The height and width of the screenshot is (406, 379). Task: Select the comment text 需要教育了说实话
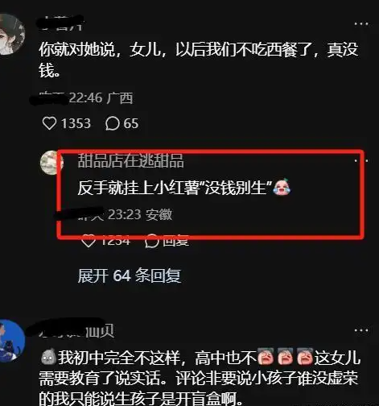(x=100, y=378)
